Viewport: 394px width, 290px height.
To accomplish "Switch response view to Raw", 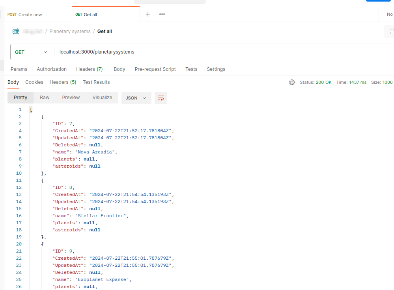I will click(45, 98).
